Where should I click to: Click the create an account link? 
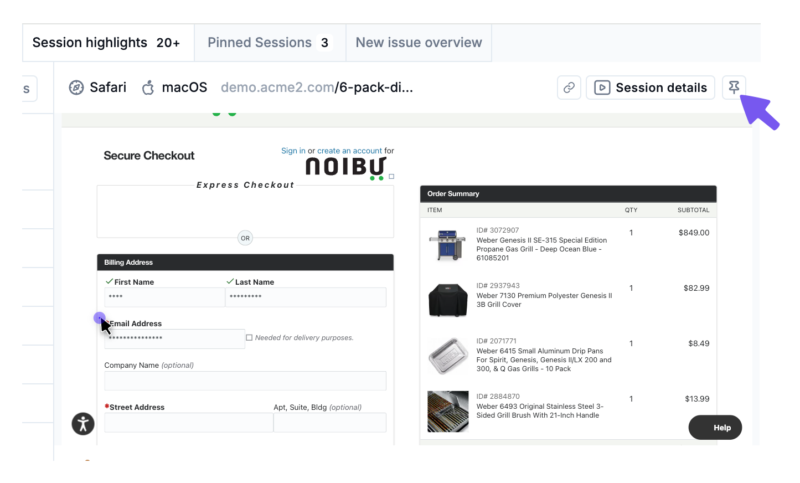click(x=350, y=151)
